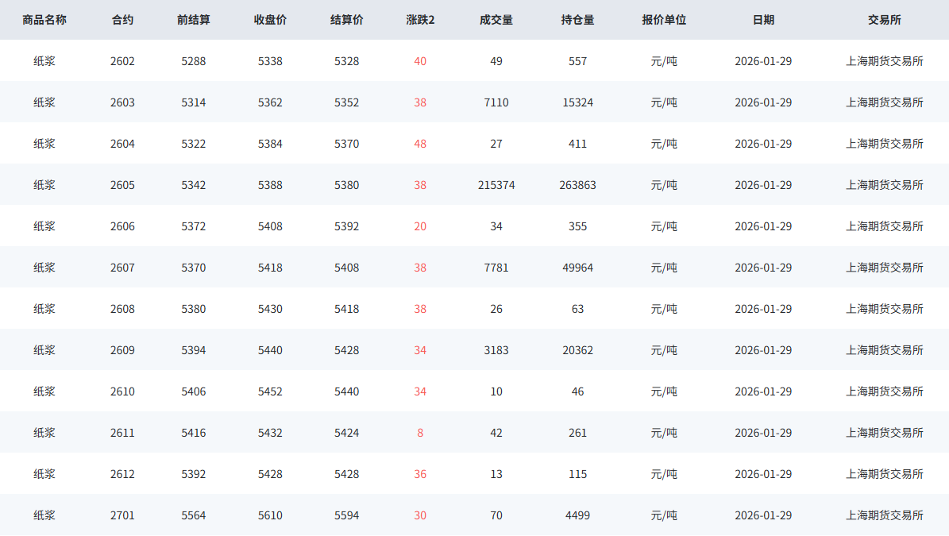Select the 15324 open interest cell
Image resolution: width=949 pixels, height=536 pixels.
pos(577,102)
